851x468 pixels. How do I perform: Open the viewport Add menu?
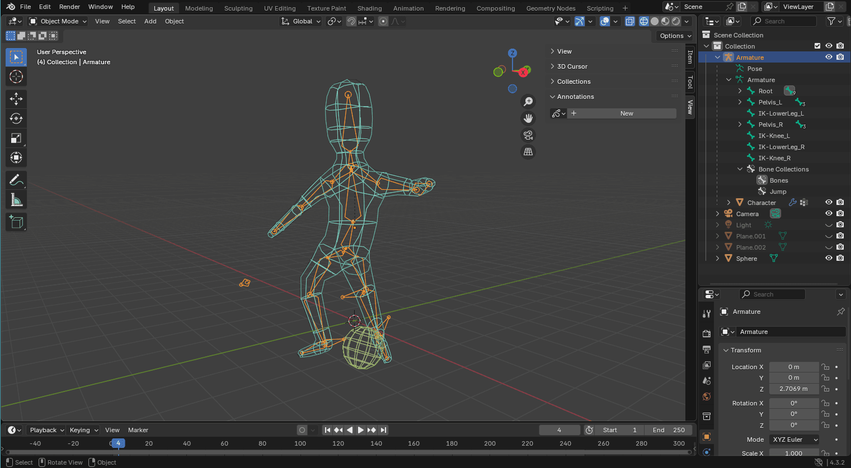[150, 21]
